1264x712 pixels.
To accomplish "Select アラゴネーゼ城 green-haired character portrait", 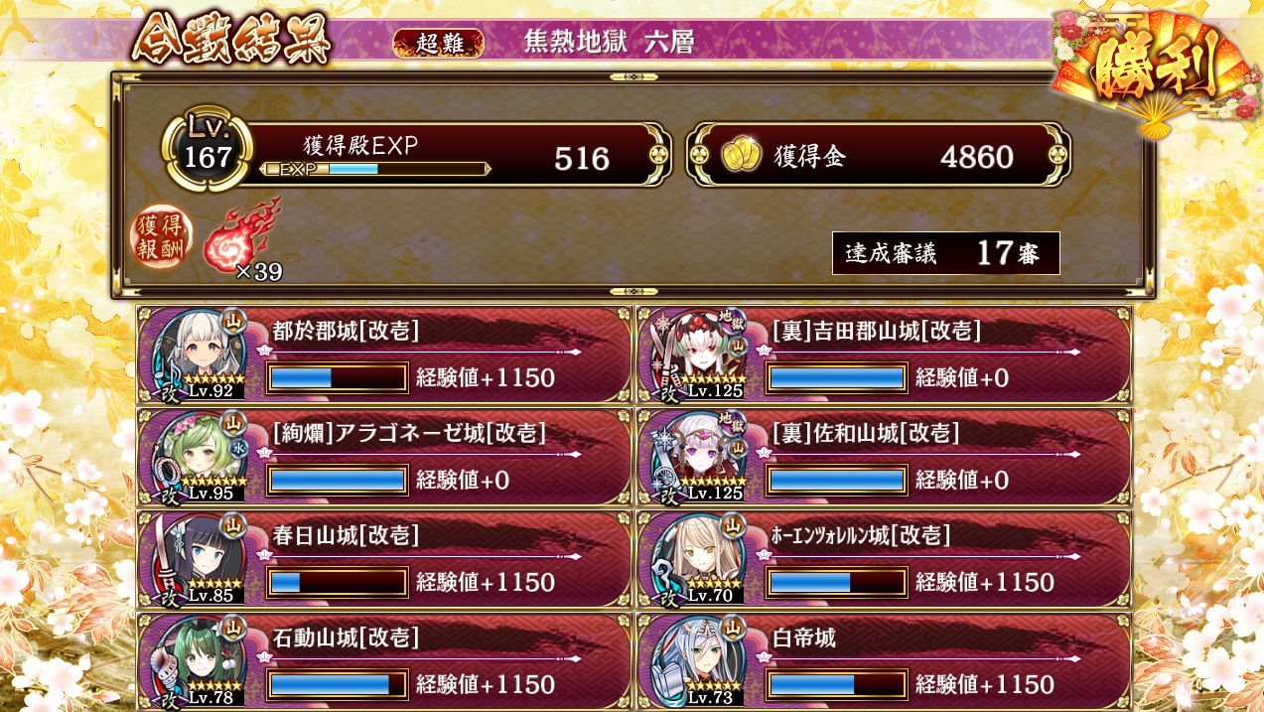I will pos(200,458).
